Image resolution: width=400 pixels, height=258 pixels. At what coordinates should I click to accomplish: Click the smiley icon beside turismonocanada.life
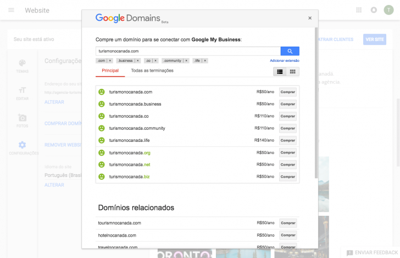click(102, 140)
